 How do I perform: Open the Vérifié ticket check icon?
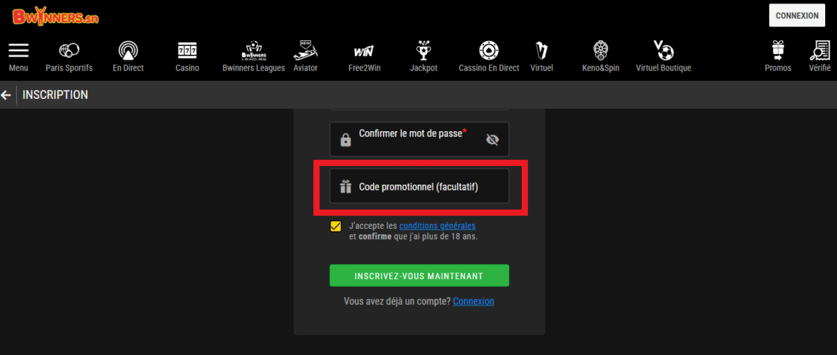point(819,51)
